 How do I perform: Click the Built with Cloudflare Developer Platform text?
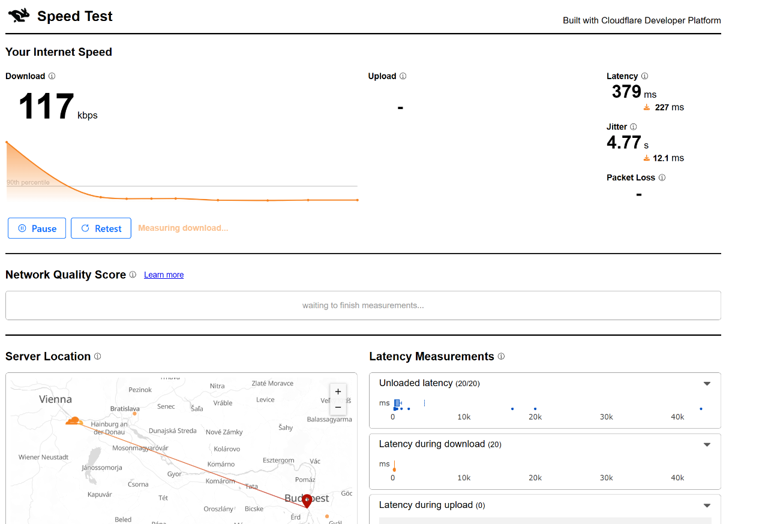pos(641,20)
